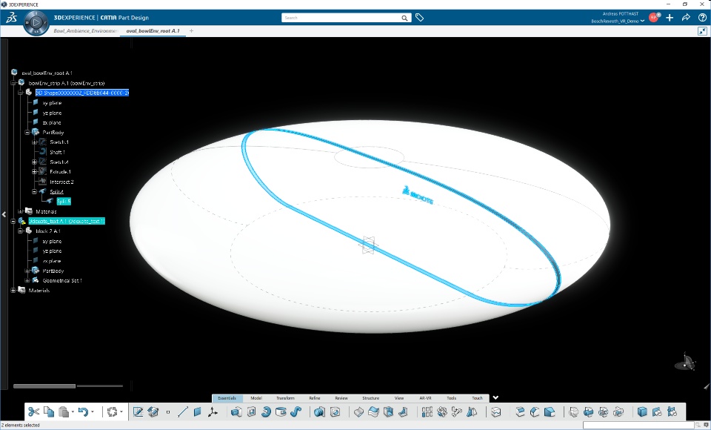The height and width of the screenshot is (430, 711).
Task: Switch to the Review tab
Action: click(x=341, y=398)
